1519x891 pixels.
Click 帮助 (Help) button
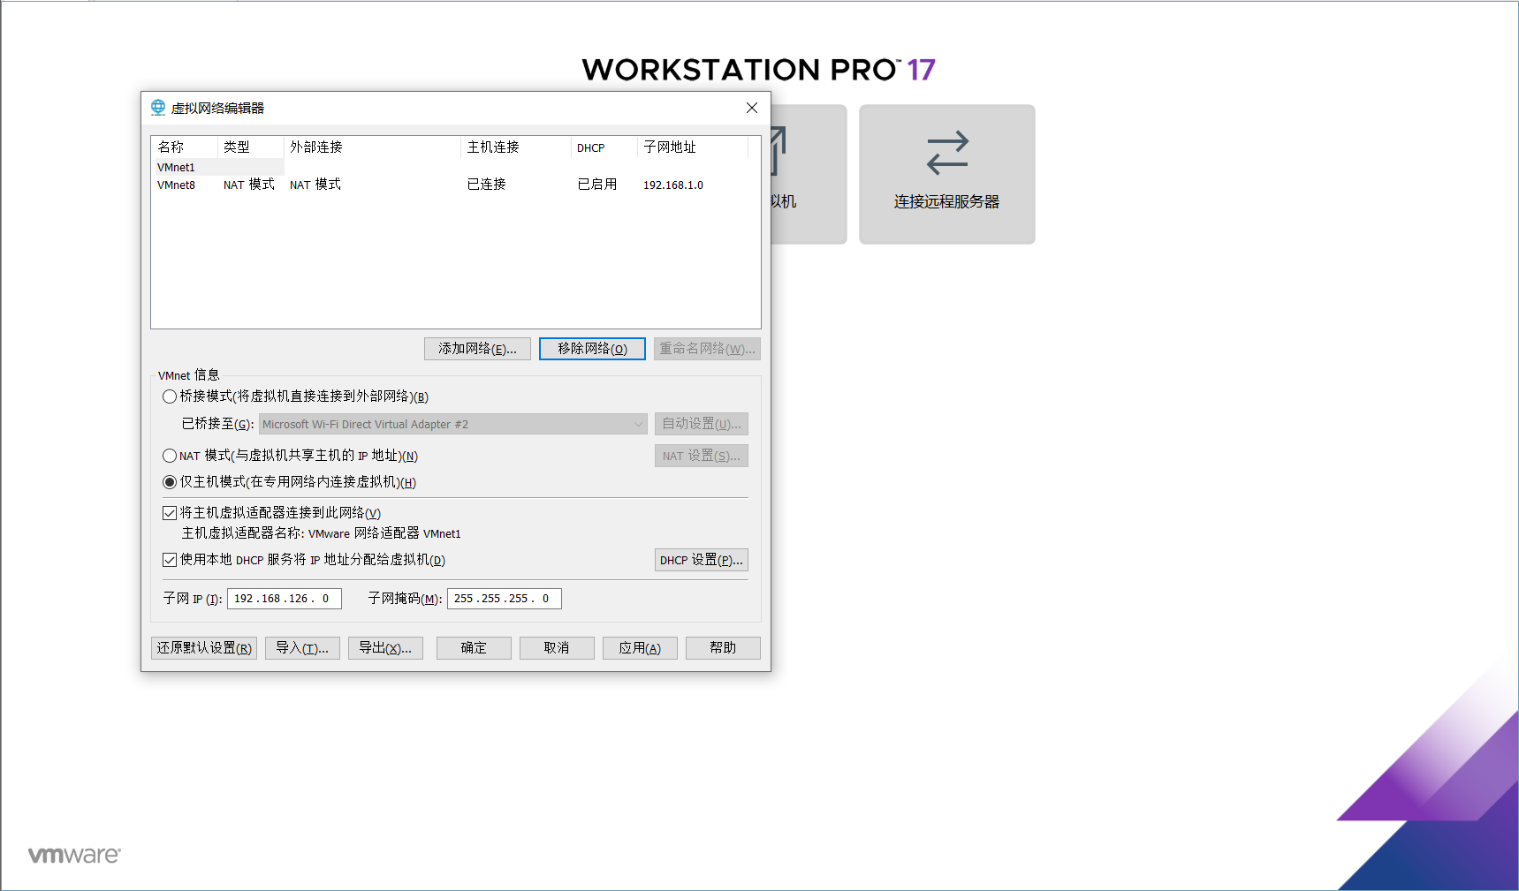[x=723, y=648]
